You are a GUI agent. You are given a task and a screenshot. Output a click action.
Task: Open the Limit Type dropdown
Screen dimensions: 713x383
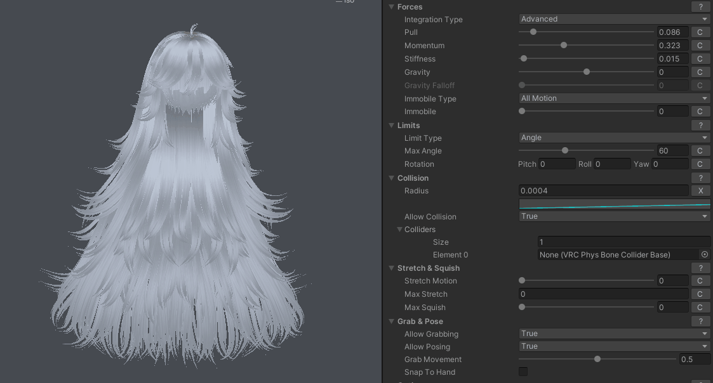coord(614,138)
